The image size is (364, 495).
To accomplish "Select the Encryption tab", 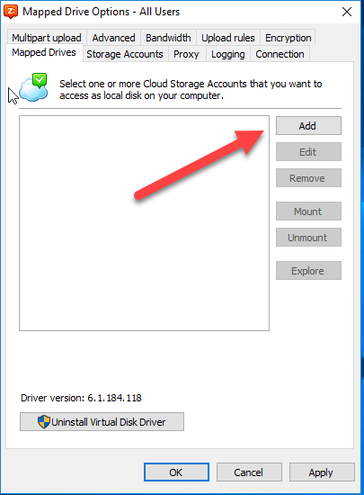I will [288, 38].
